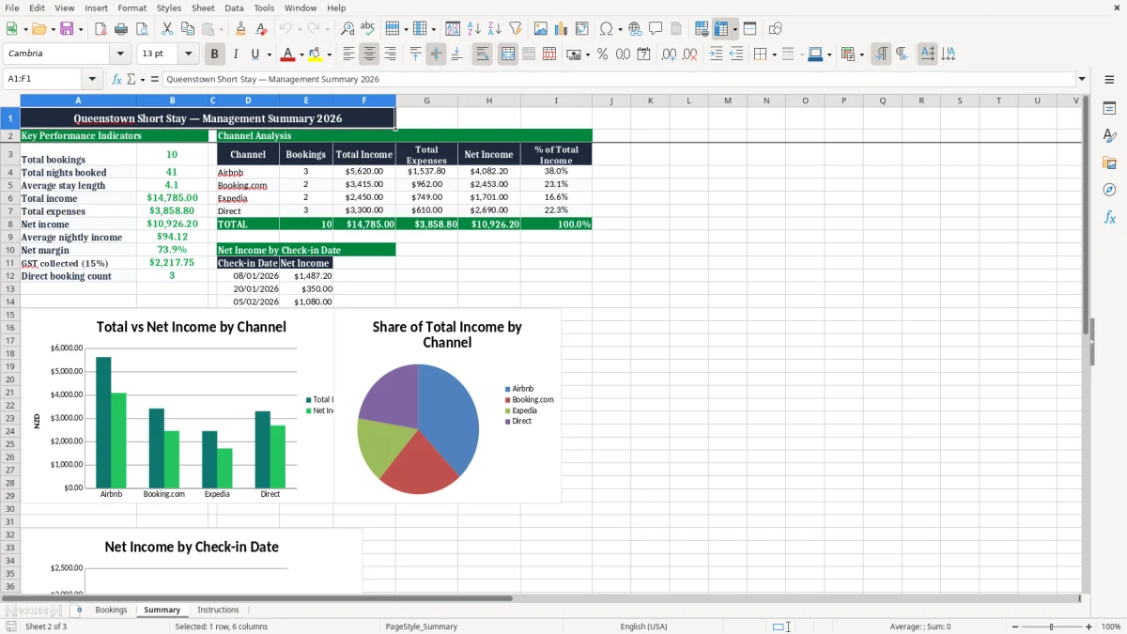1127x634 pixels.
Task: Format the cells as percent
Action: (602, 54)
